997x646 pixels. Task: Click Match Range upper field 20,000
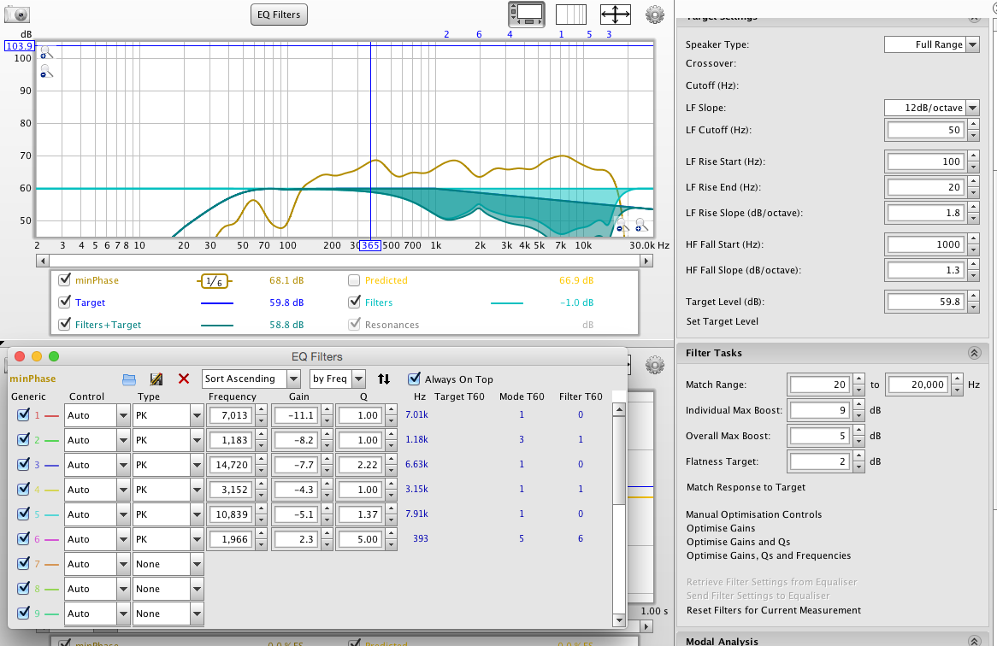(x=918, y=385)
